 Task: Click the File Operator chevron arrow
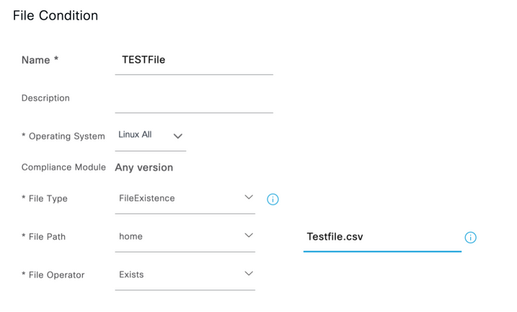click(249, 274)
